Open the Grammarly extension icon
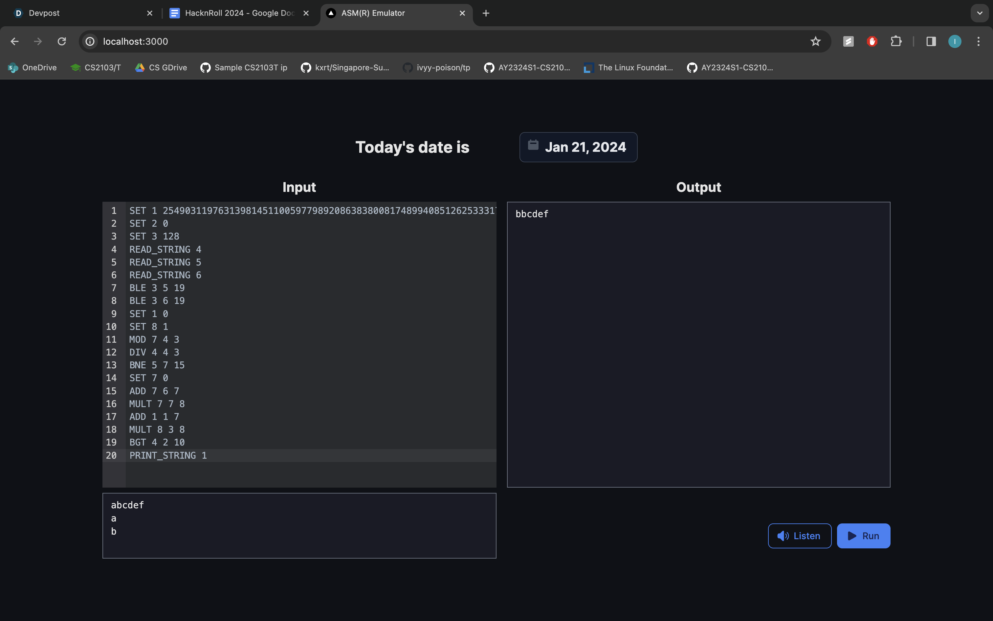The height and width of the screenshot is (621, 993). [x=848, y=41]
